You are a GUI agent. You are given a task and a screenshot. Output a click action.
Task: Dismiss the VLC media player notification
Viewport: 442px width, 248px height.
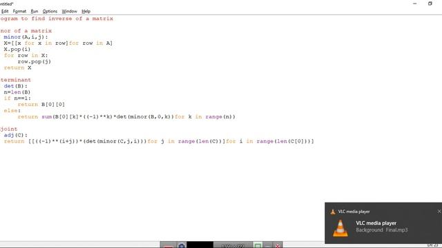(439, 211)
